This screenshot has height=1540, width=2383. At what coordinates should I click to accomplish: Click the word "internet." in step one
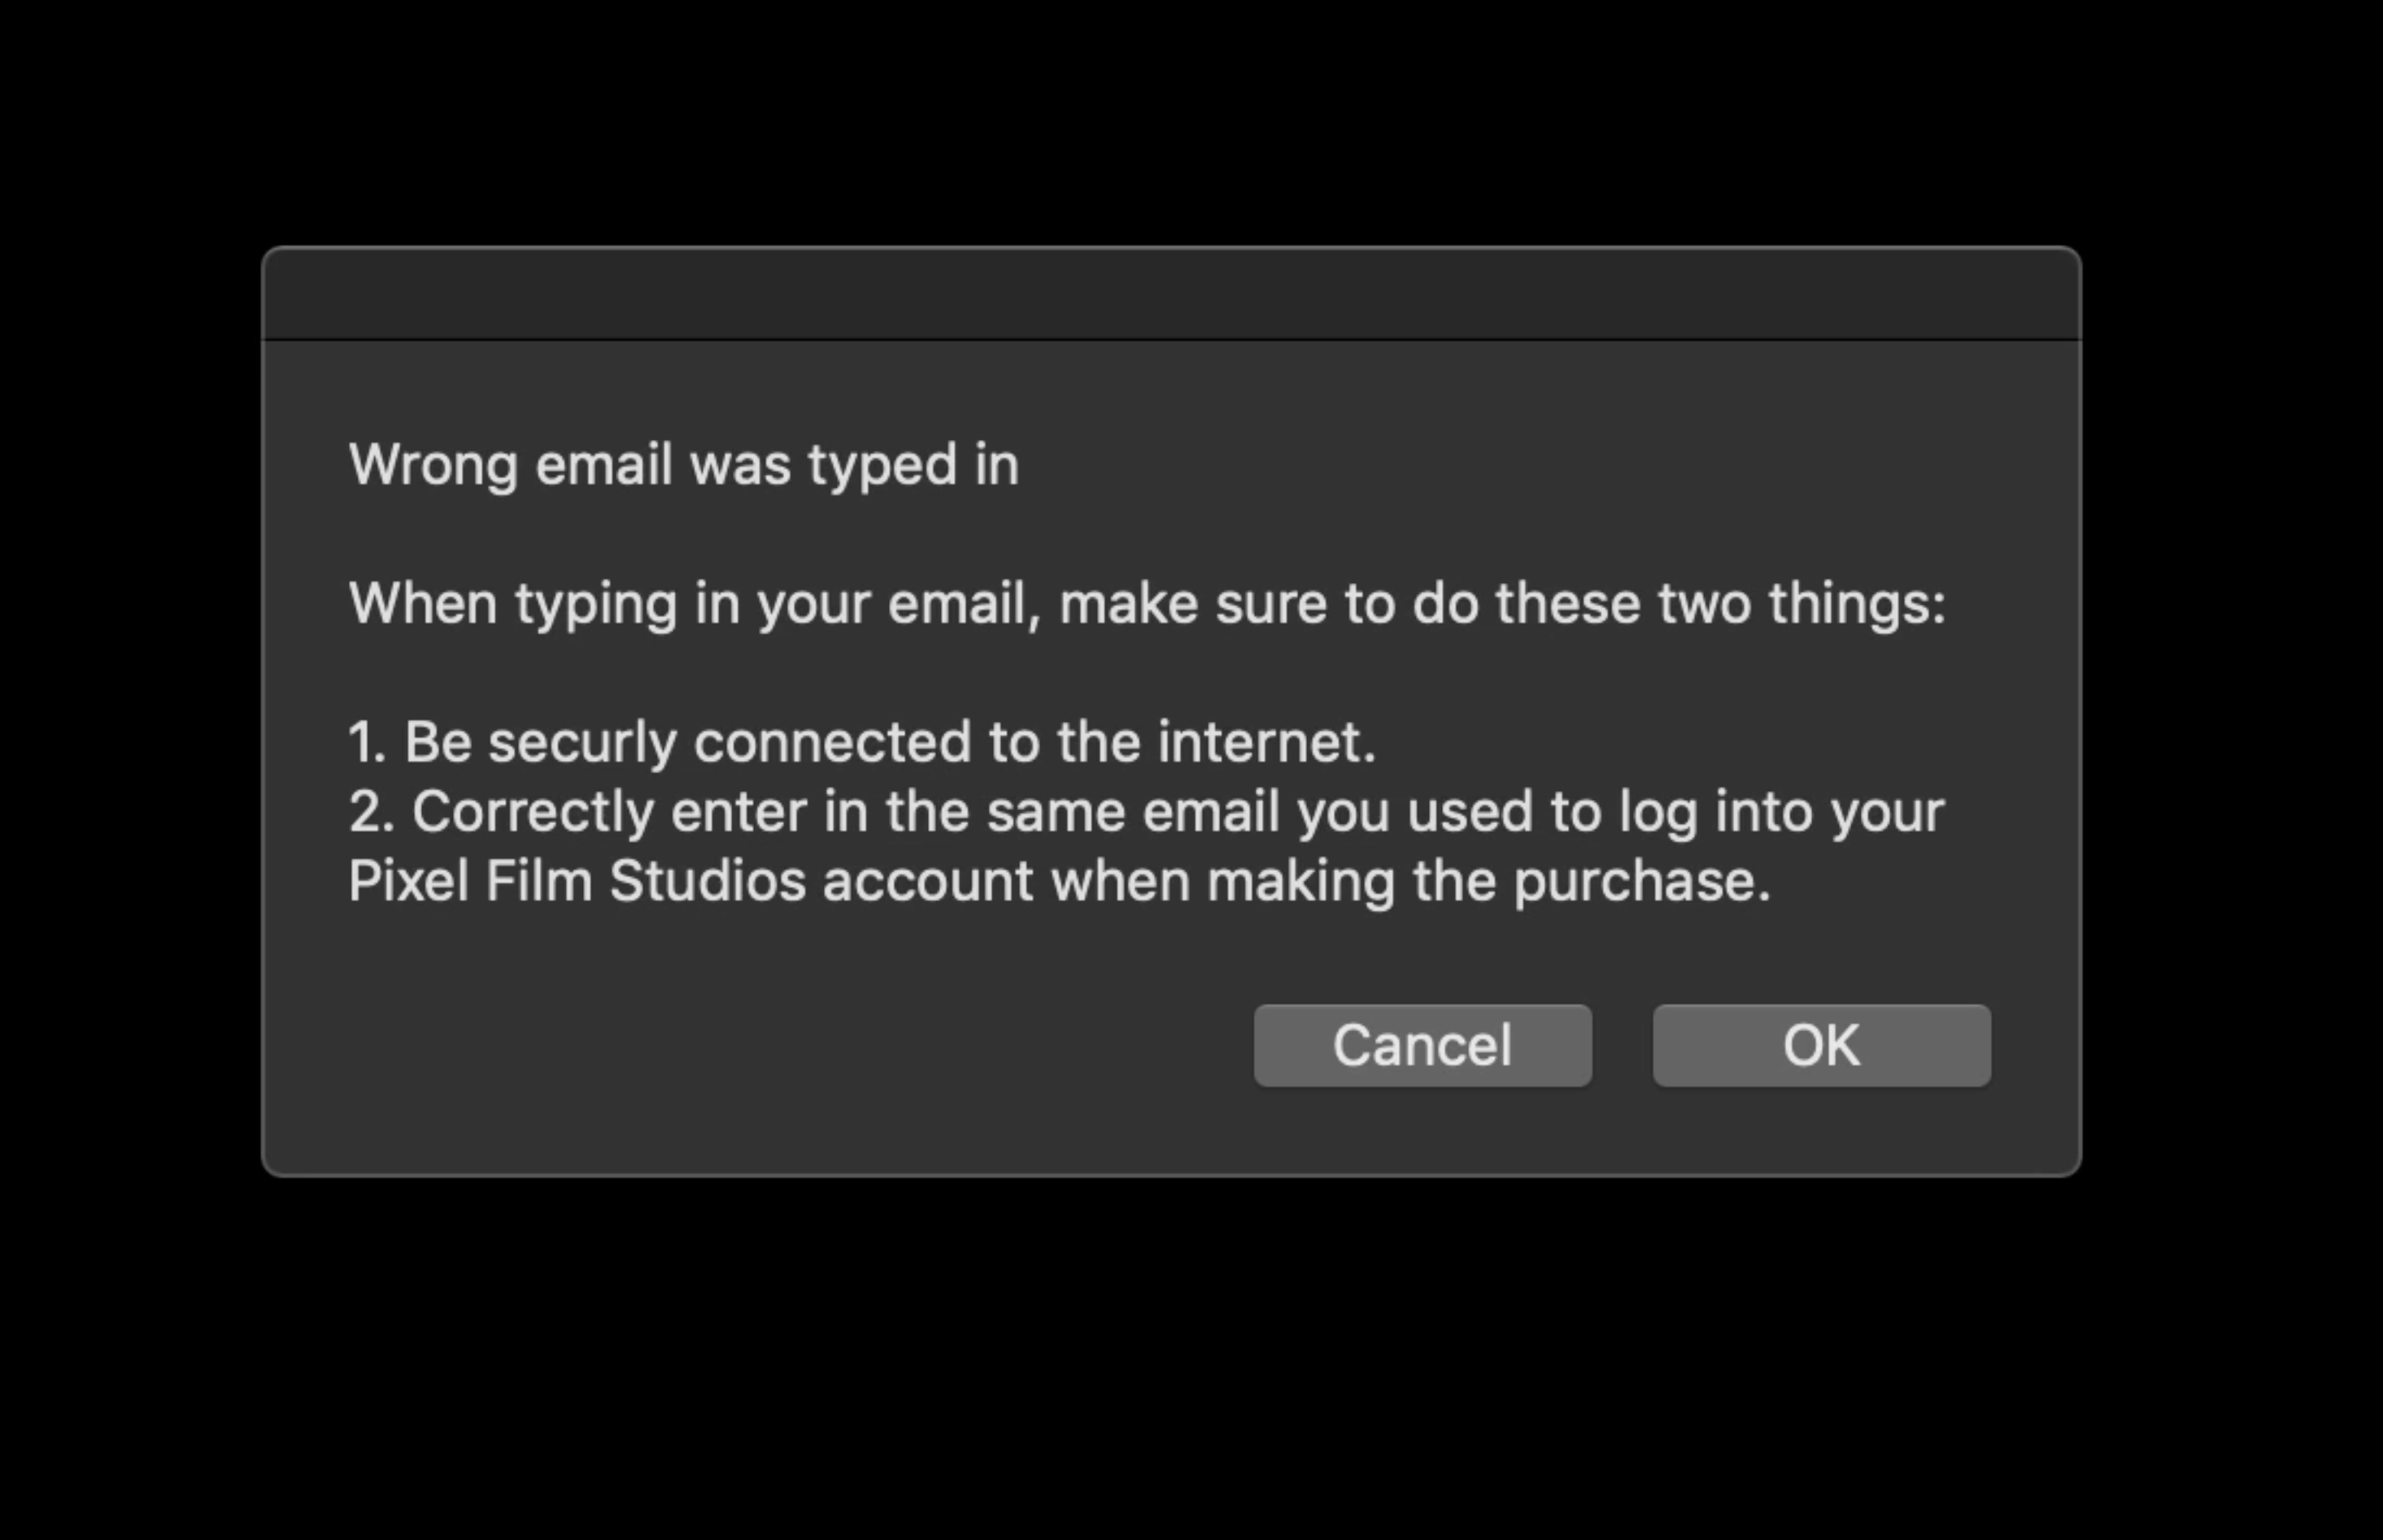point(1267,742)
